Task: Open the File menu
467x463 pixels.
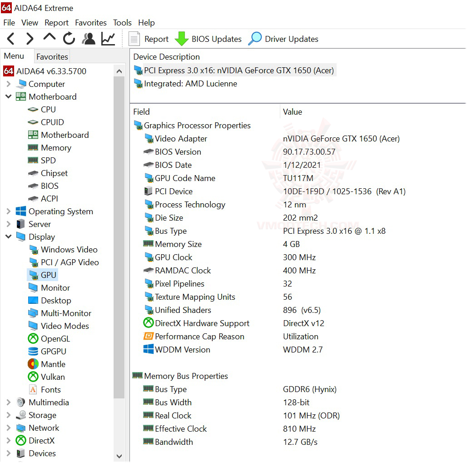Action: (9, 23)
